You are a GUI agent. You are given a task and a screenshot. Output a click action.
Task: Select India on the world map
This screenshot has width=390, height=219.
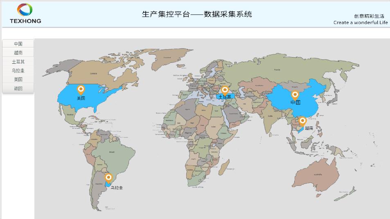click(x=270, y=116)
